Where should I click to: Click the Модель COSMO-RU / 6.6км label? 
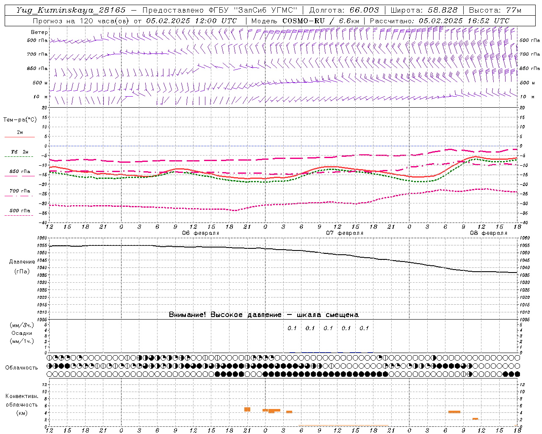(x=305, y=21)
